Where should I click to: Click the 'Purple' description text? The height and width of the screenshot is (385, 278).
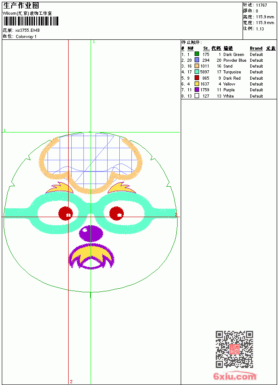point(229,90)
